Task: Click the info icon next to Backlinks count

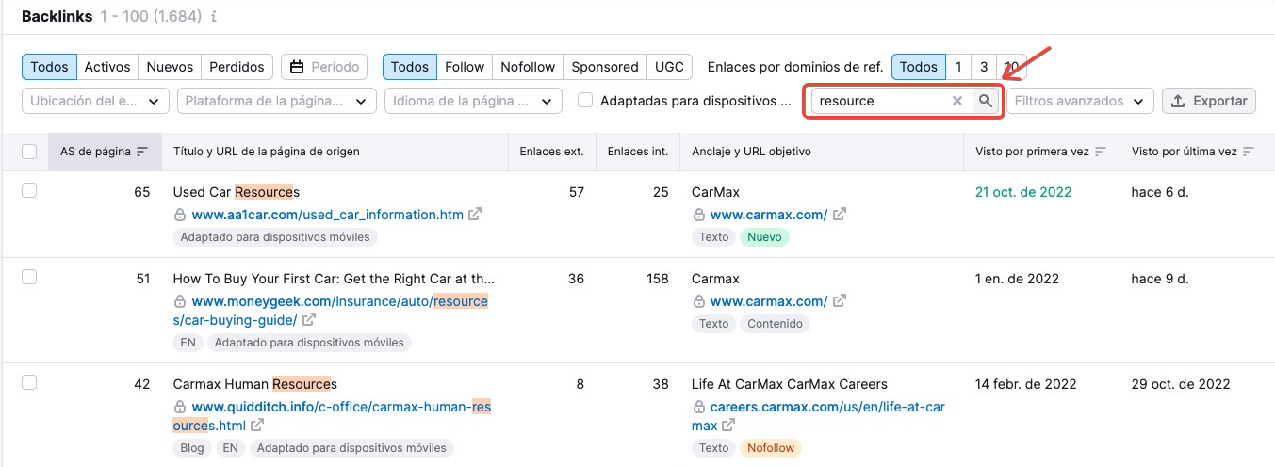Action: [x=214, y=16]
